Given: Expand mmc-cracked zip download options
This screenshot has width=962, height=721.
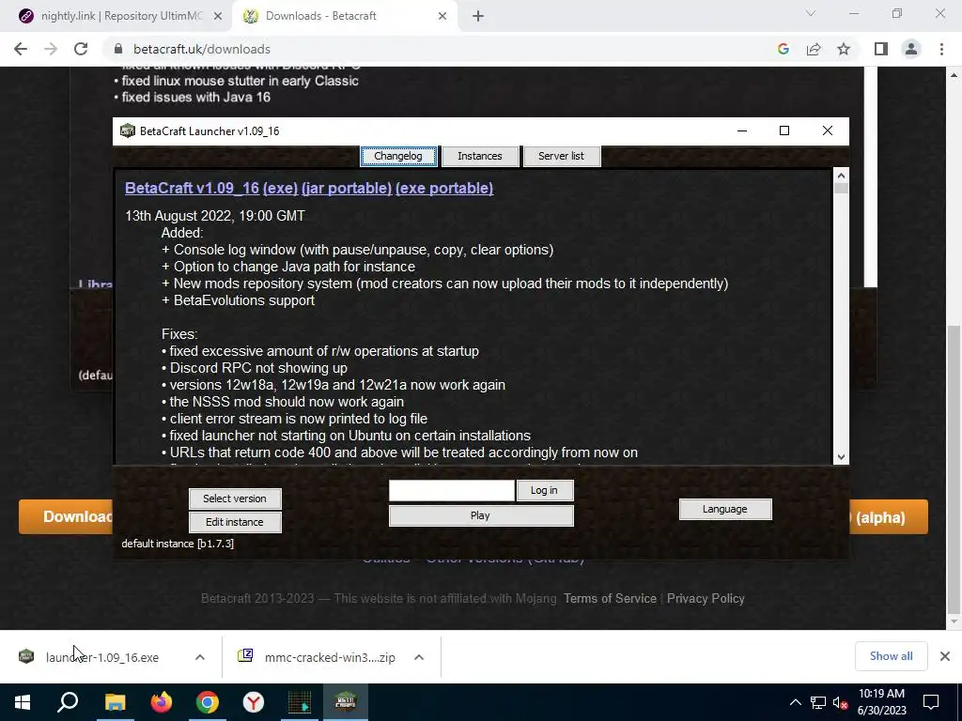Looking at the screenshot, I should tap(419, 657).
